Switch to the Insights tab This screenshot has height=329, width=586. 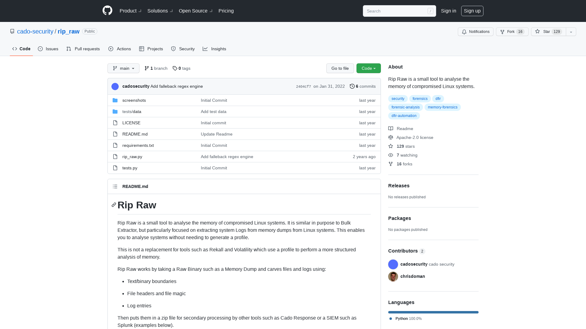tap(215, 49)
